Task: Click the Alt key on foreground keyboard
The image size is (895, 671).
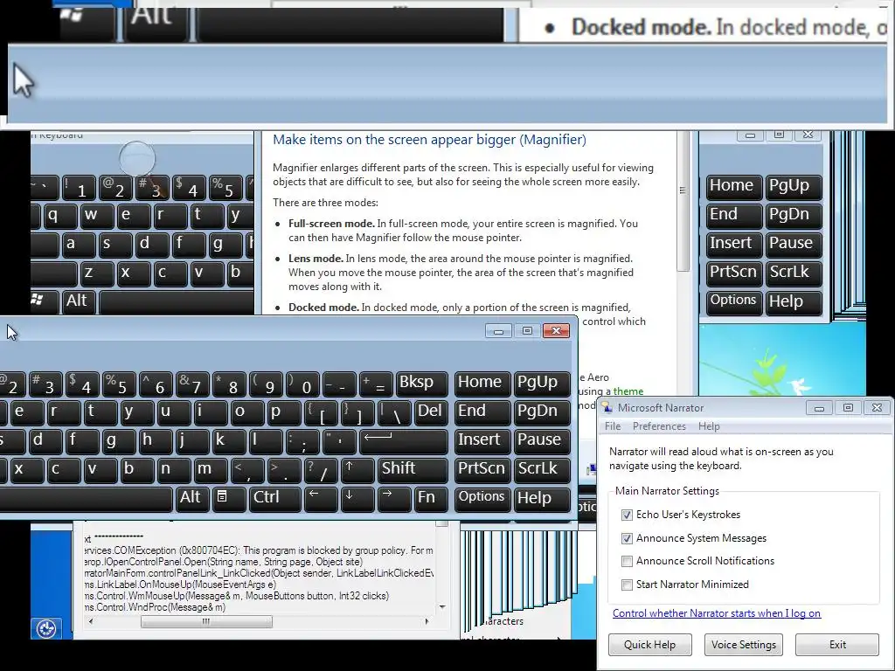Action: click(191, 498)
